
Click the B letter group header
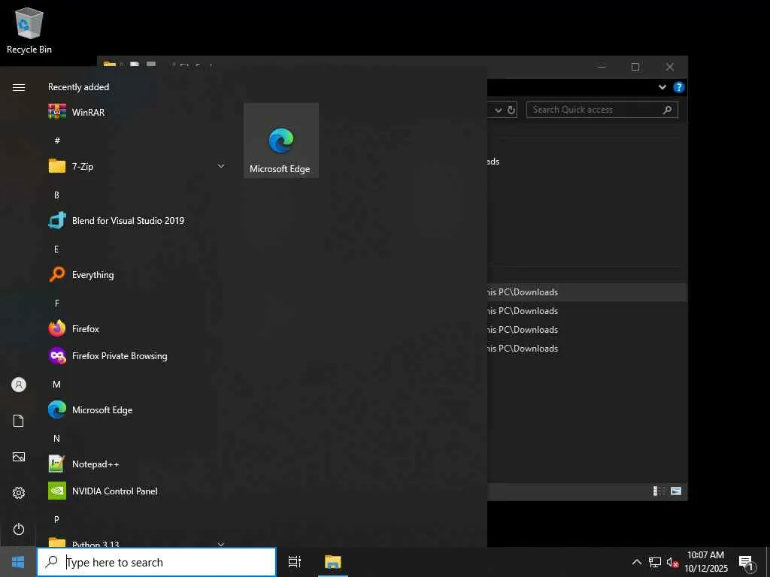coord(56,195)
